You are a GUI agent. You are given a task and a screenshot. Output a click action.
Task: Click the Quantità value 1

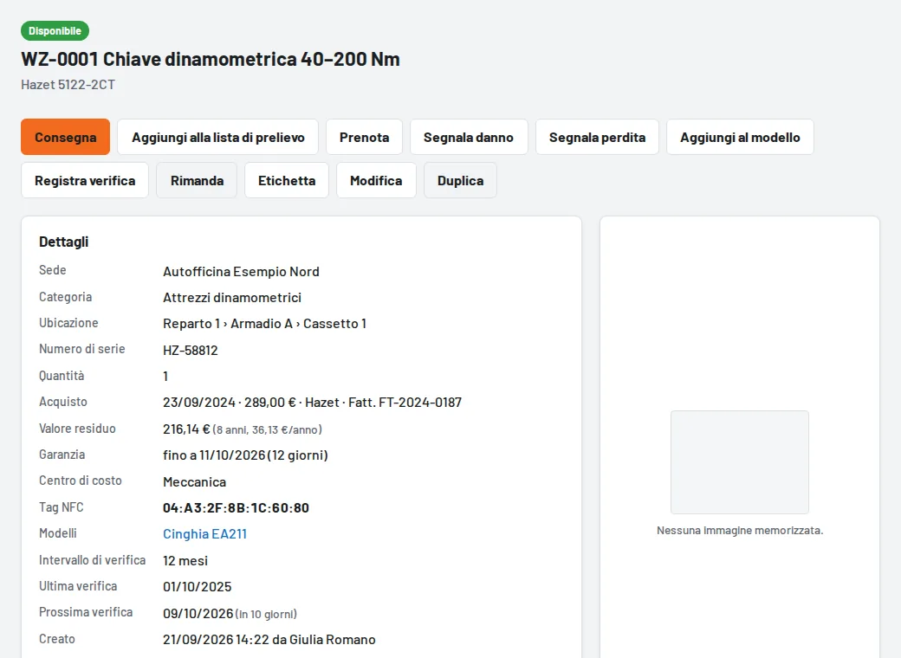pyautogui.click(x=165, y=376)
